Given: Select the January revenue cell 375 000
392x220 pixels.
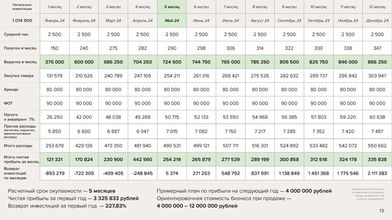Looking at the screenshot, I should 54,62.
